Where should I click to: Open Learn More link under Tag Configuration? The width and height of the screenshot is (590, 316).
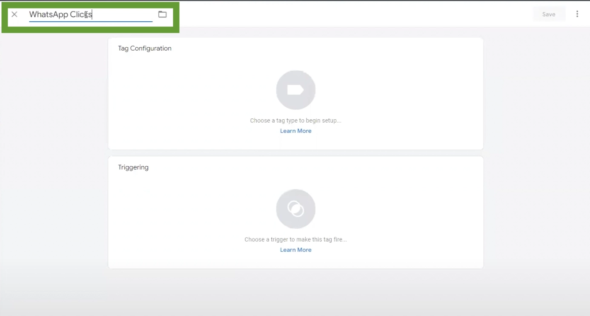pyautogui.click(x=296, y=131)
